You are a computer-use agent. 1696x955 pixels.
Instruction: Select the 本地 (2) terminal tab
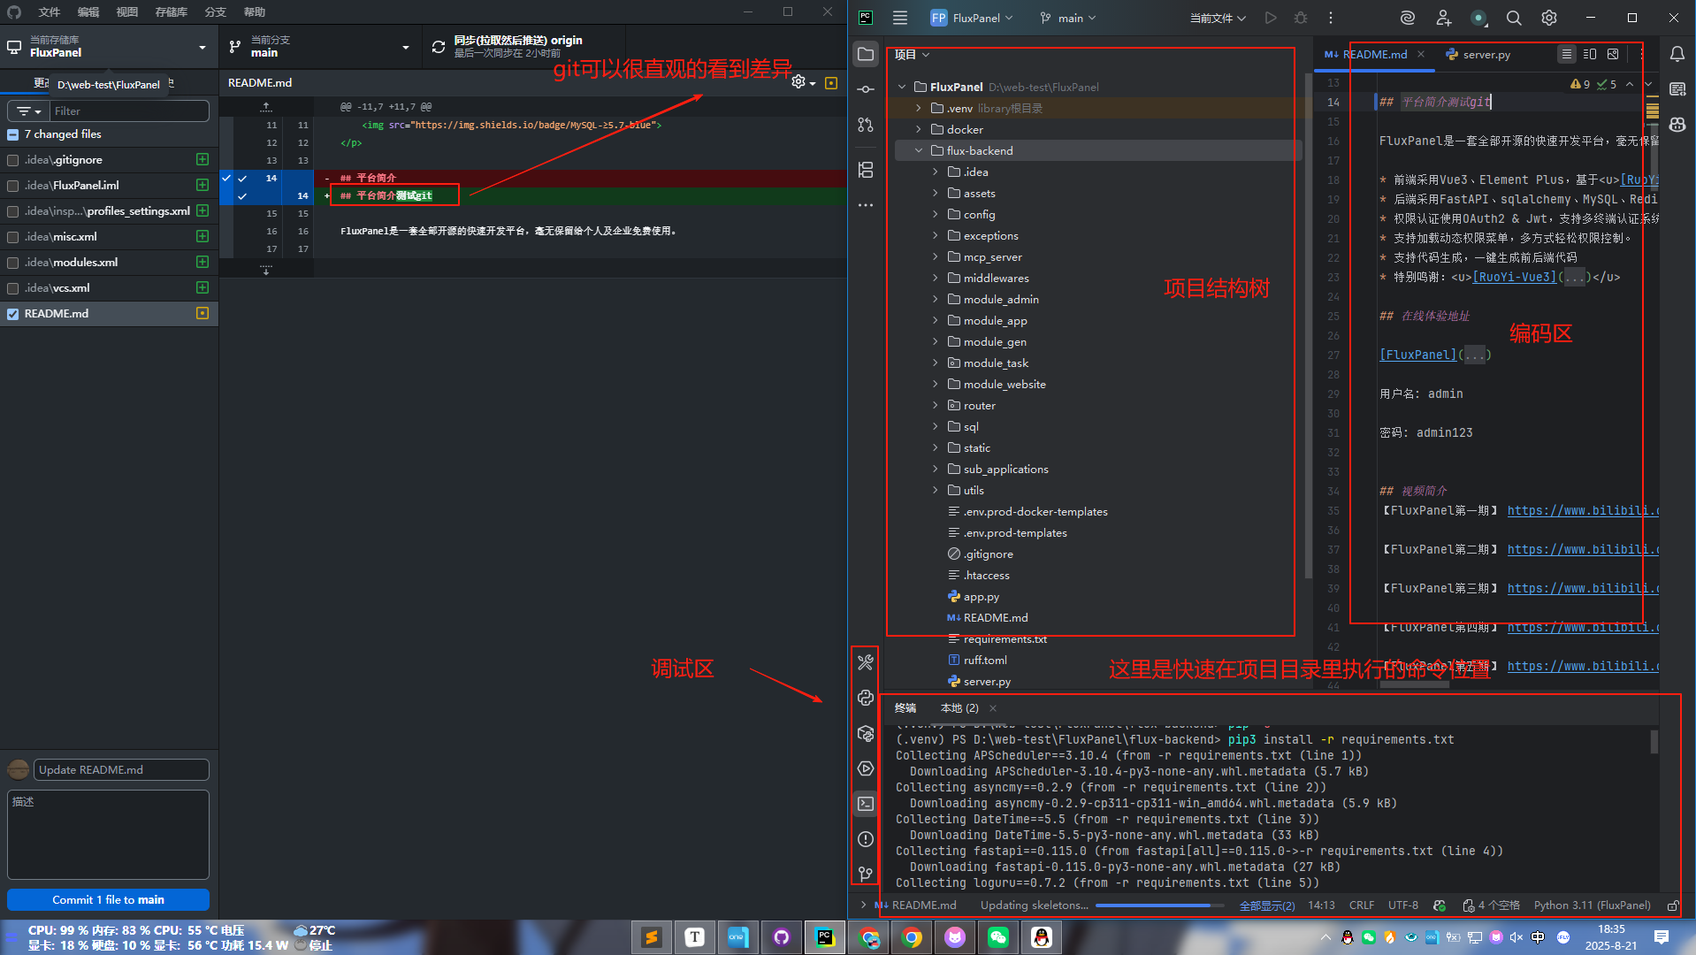[x=959, y=708]
